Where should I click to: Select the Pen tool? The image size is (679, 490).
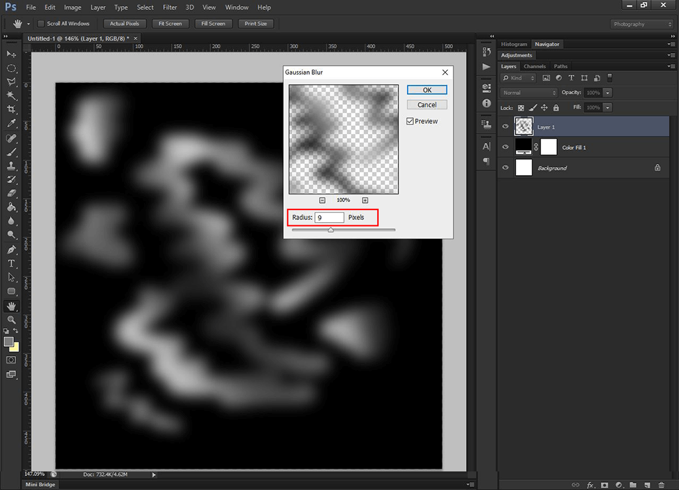coord(11,250)
